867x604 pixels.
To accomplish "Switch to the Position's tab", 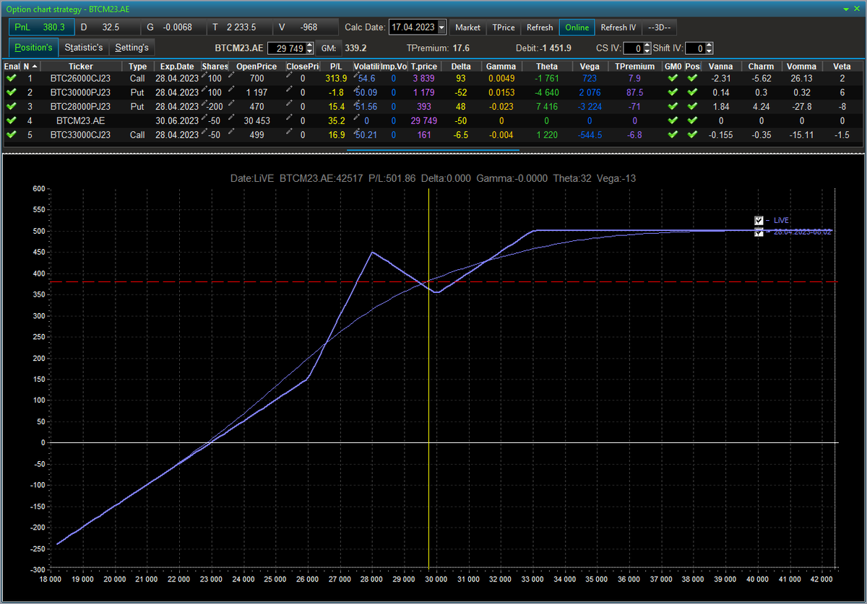I will tap(33, 48).
